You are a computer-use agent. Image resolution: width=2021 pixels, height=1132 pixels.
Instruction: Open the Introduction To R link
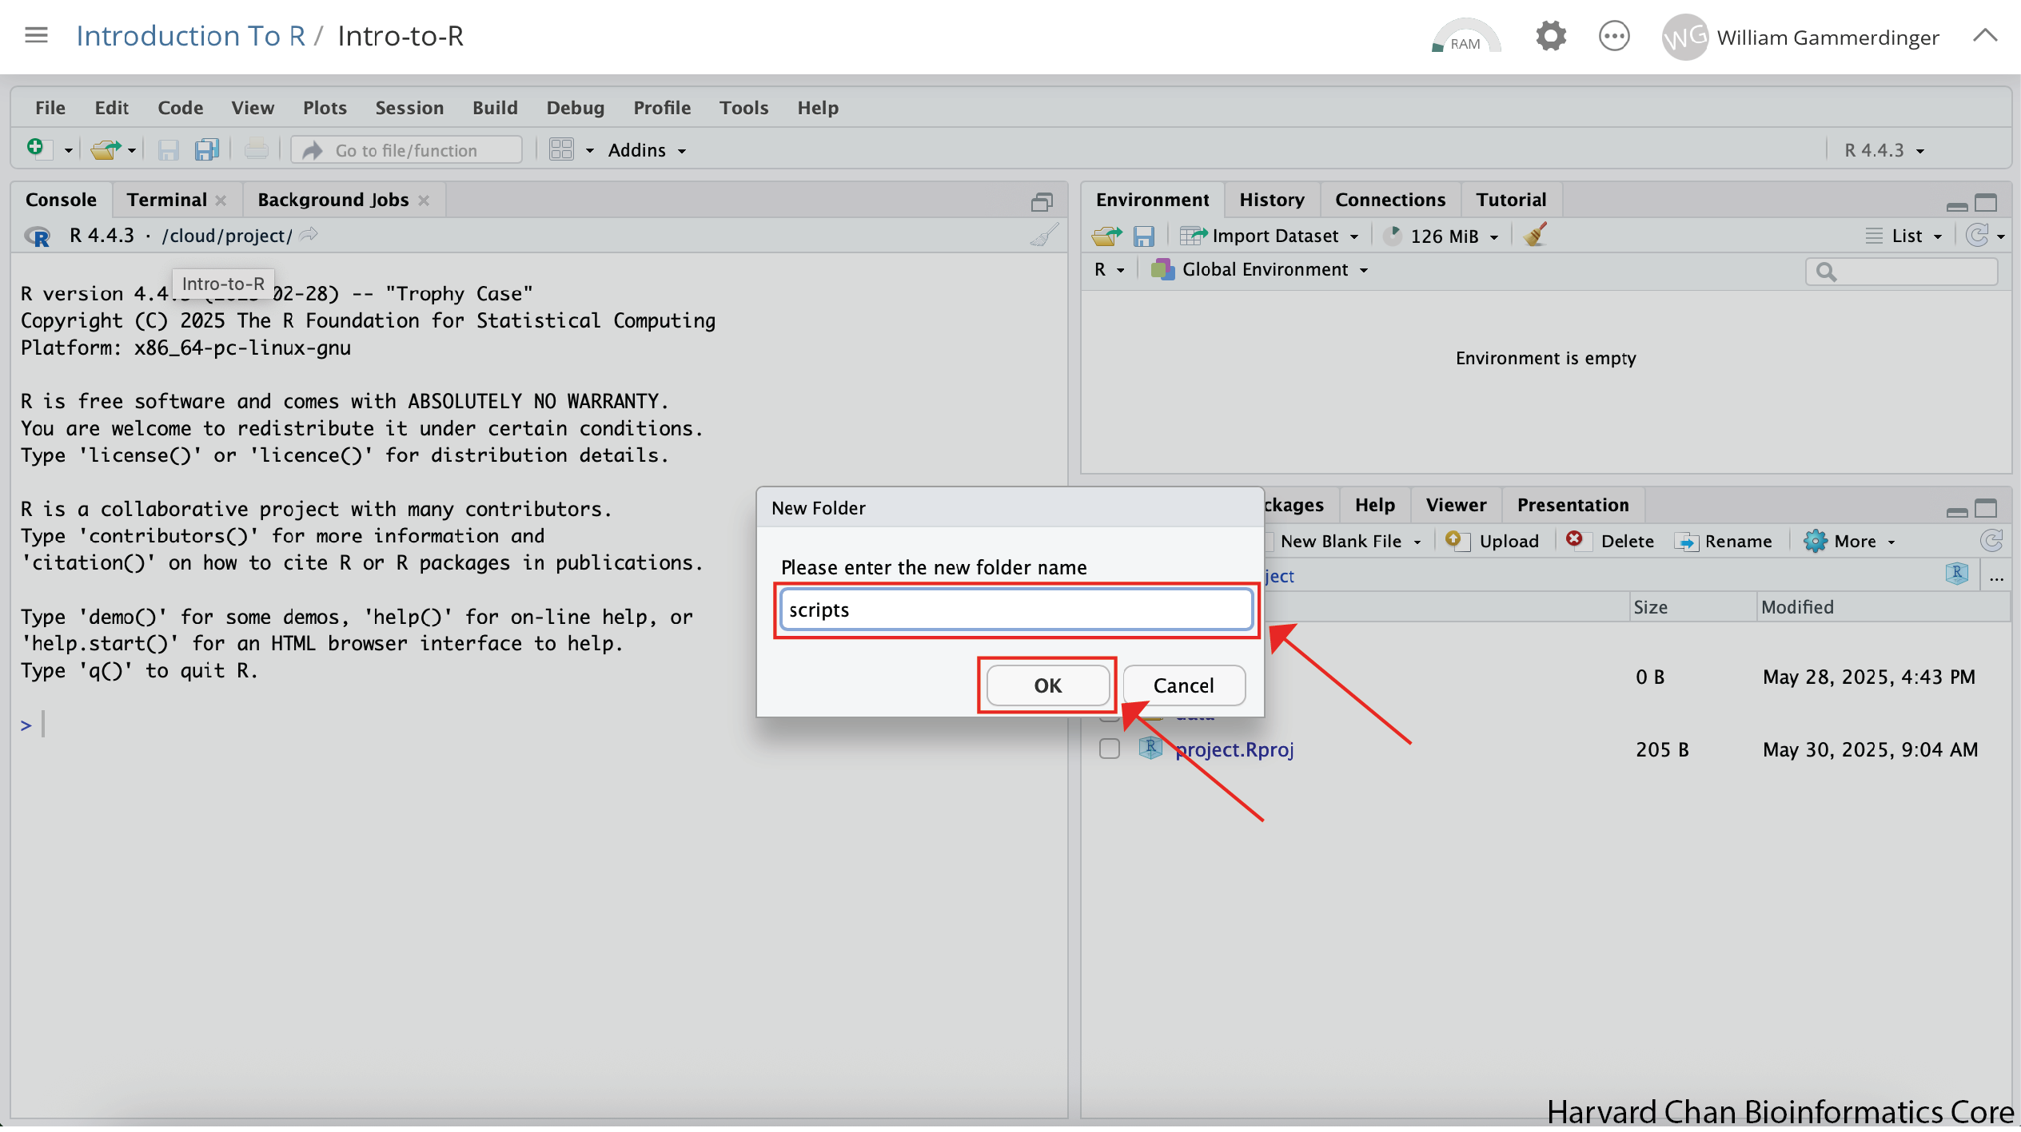click(191, 36)
